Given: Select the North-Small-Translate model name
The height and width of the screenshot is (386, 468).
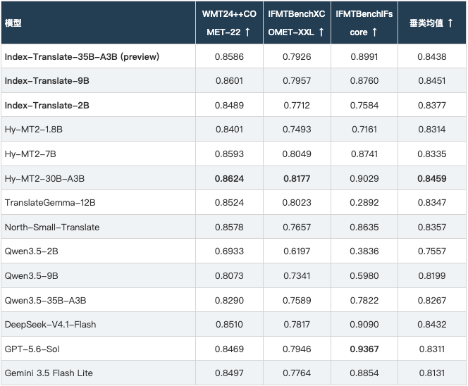Looking at the screenshot, I should click(x=52, y=227).
